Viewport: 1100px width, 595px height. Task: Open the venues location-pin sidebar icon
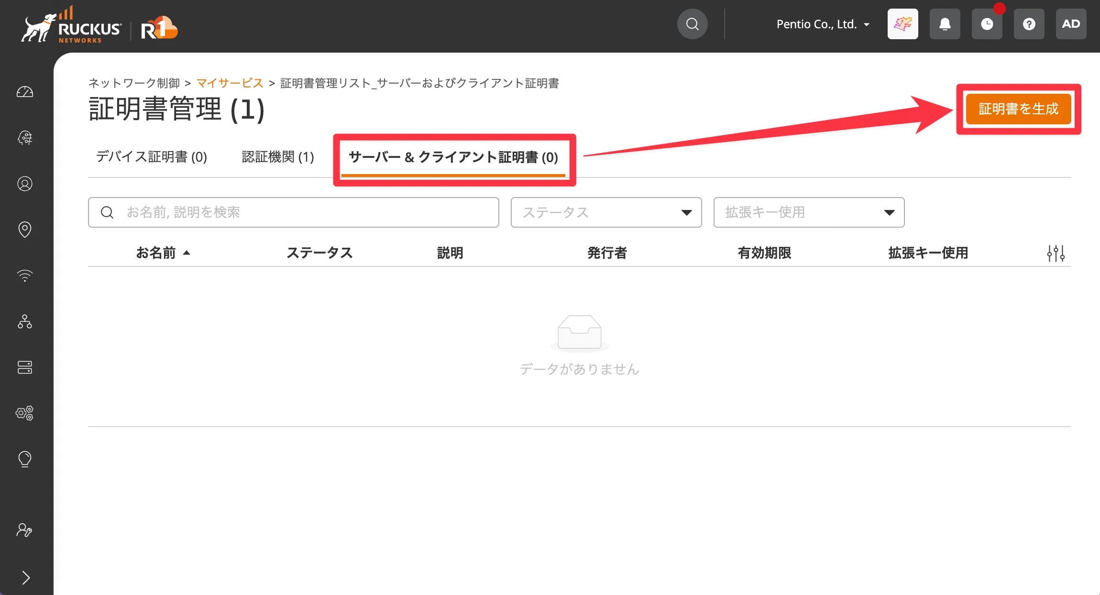point(25,230)
